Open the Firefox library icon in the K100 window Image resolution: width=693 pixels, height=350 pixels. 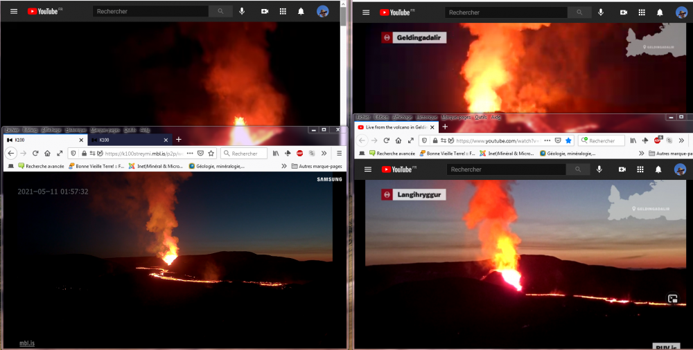click(x=275, y=154)
